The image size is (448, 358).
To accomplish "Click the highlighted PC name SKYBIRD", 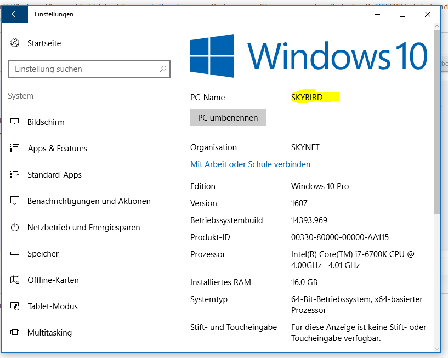I will tap(307, 98).
